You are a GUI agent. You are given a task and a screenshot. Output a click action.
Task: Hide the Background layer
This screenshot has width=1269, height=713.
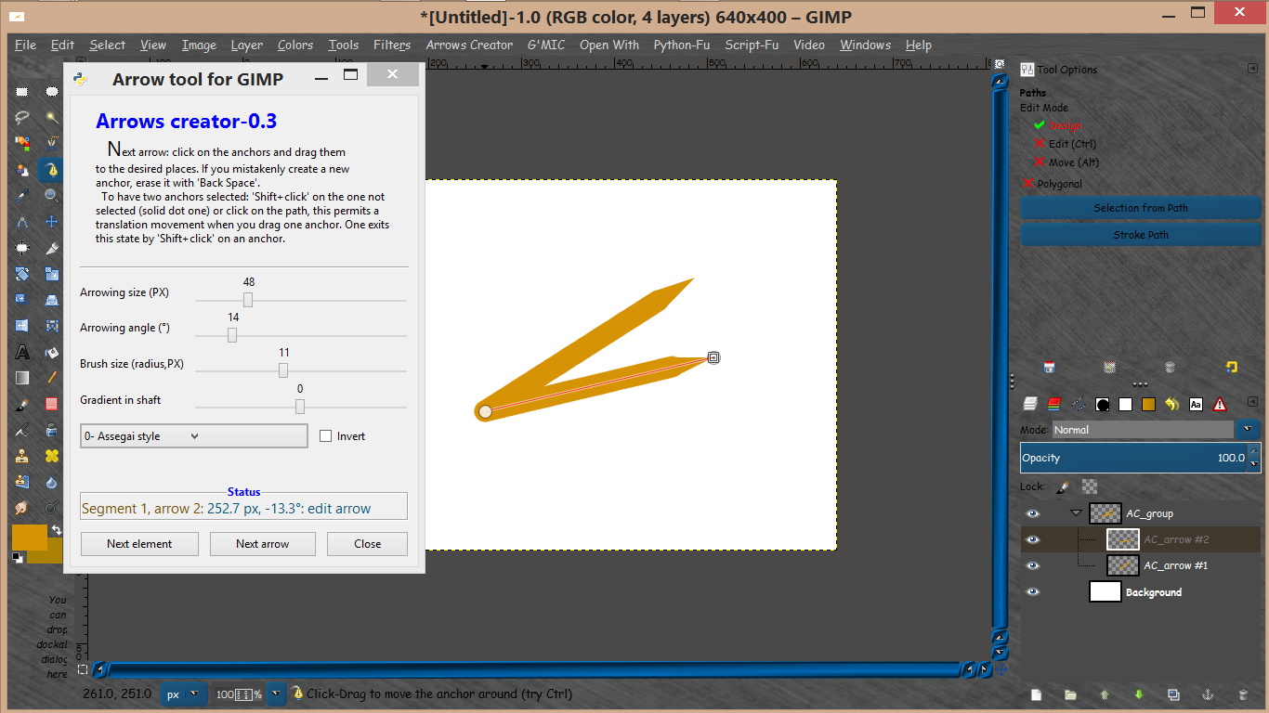(x=1033, y=591)
